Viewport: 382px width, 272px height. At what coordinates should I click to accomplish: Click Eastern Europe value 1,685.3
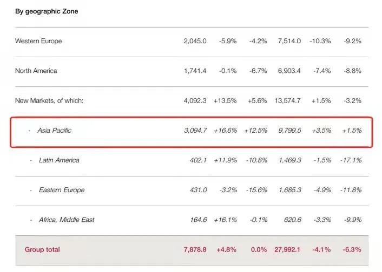(x=289, y=190)
